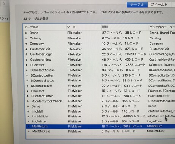This screenshot has height=144, width=175.
Task: Click the reorder handle of Genre row
Action: click(x=28, y=106)
